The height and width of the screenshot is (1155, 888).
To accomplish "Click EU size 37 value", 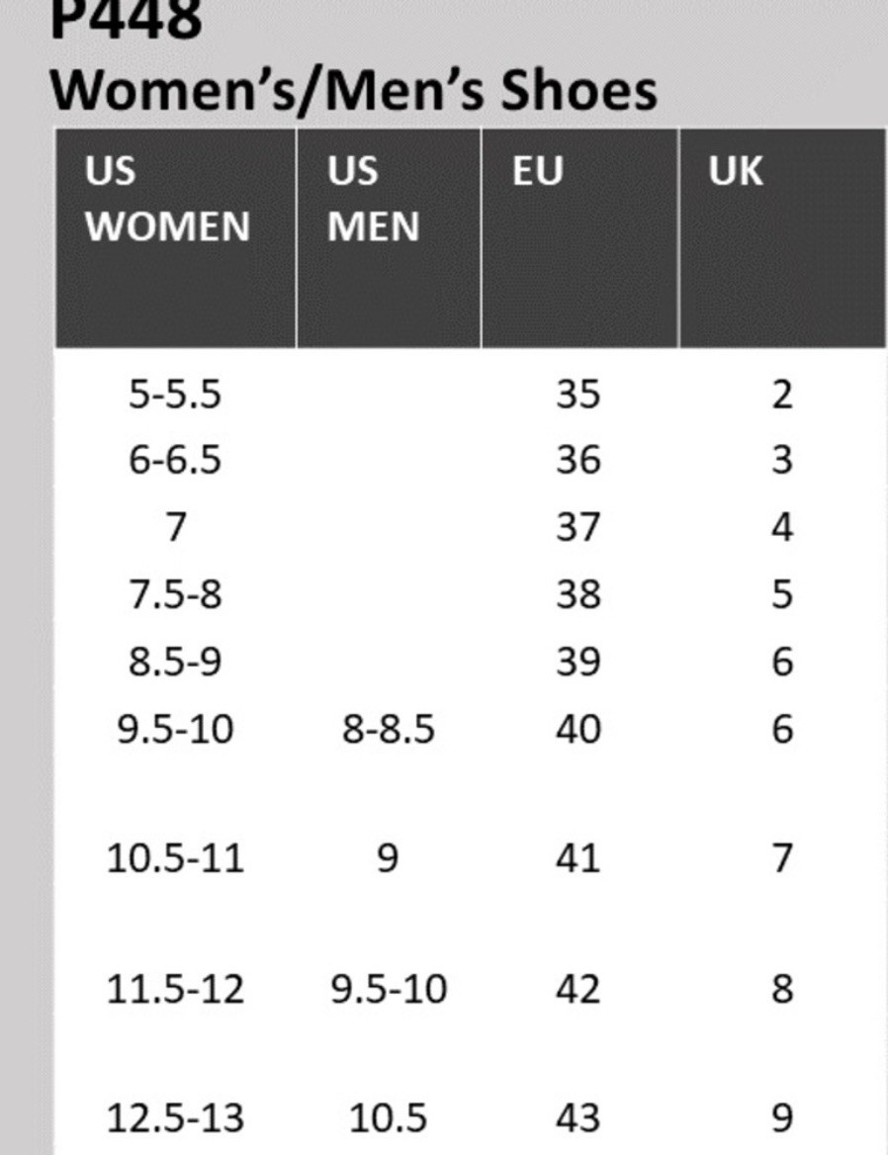I will 578,527.
